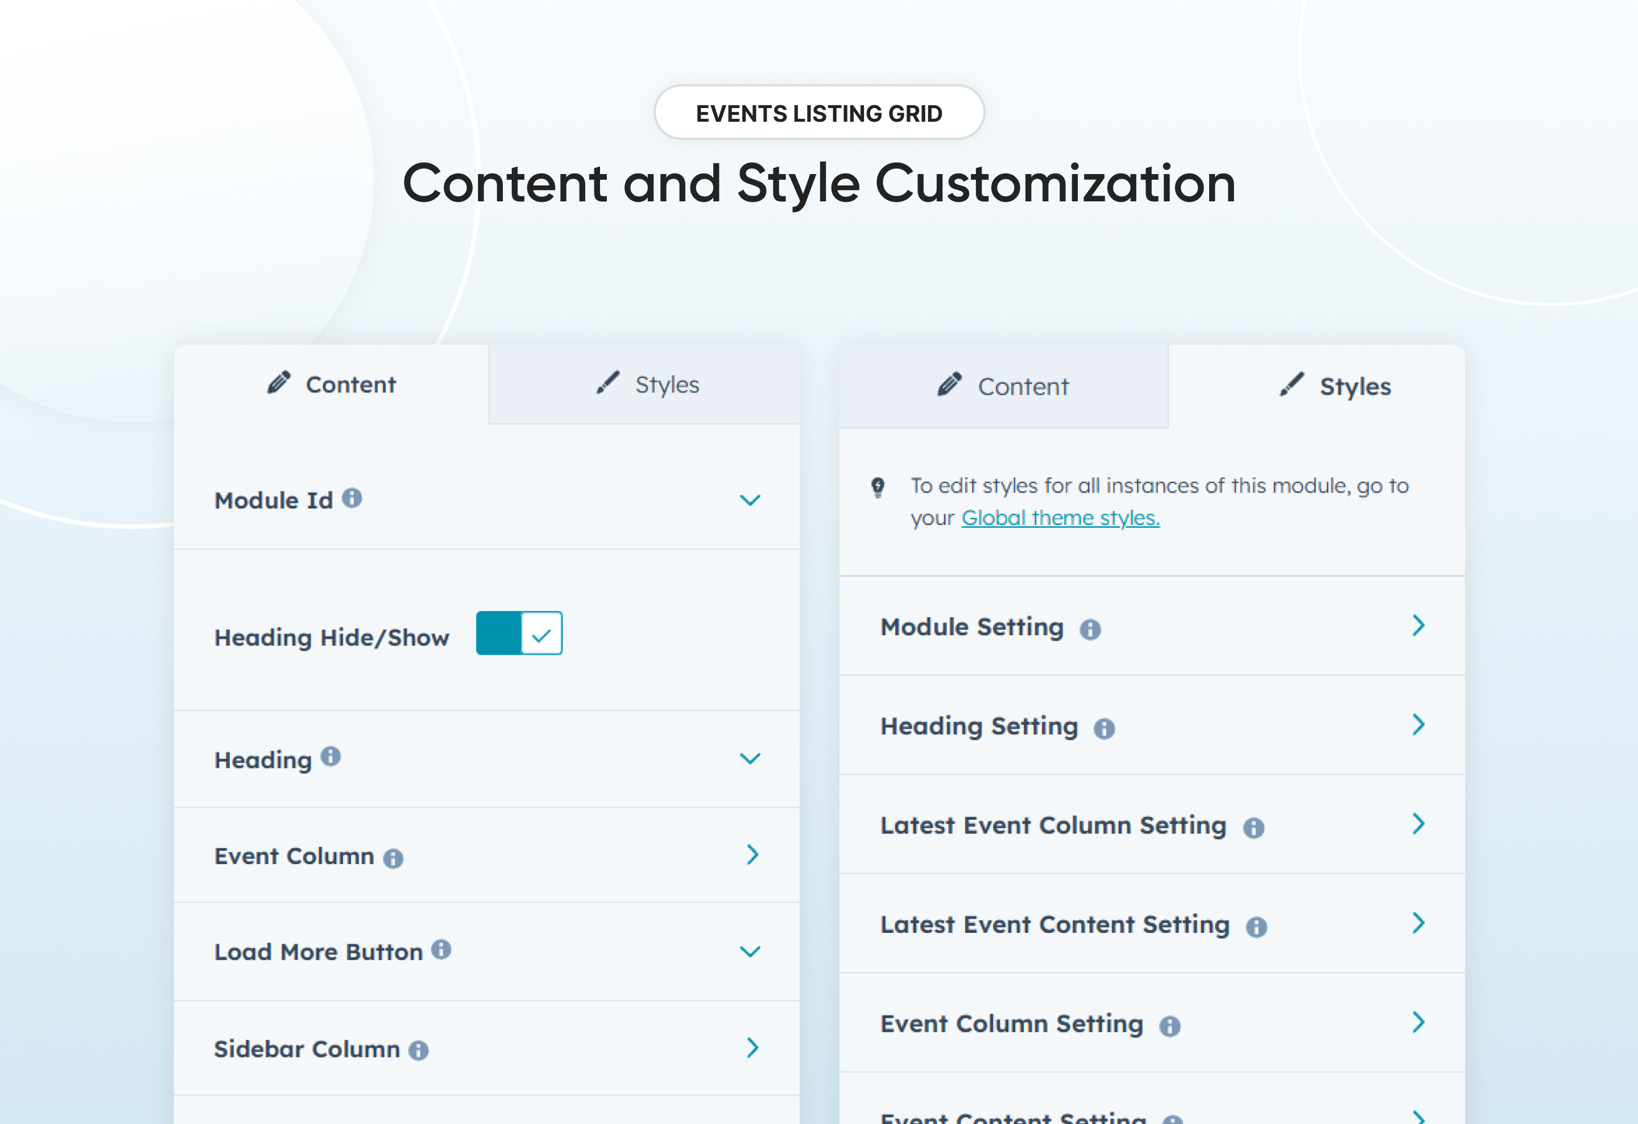The width and height of the screenshot is (1638, 1124).
Task: Open Heading Setting arrow
Action: point(1418,725)
